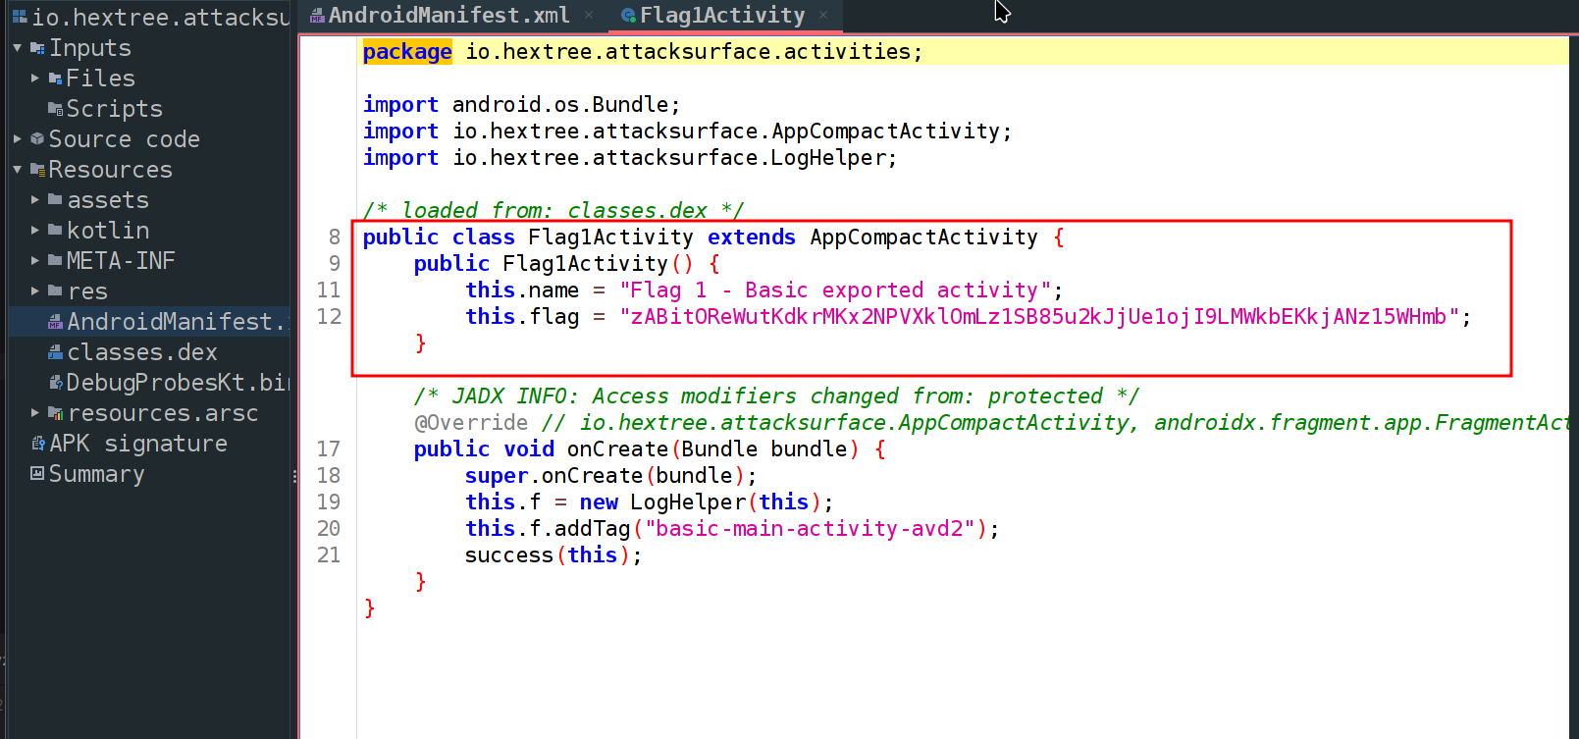Click the "basic-main-activity-avd2" string

click(x=811, y=529)
